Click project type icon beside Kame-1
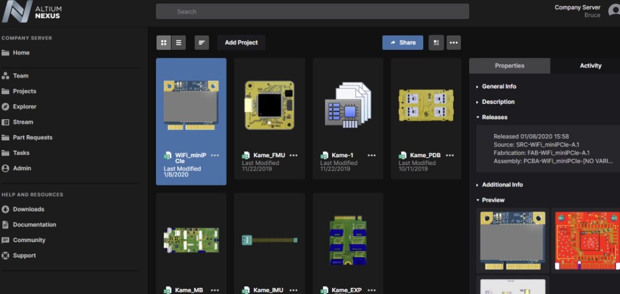620x294 pixels. (x=324, y=155)
